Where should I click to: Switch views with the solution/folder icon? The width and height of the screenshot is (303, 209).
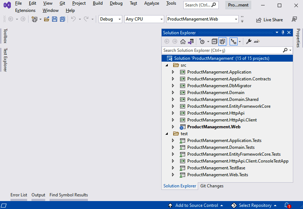point(191,41)
